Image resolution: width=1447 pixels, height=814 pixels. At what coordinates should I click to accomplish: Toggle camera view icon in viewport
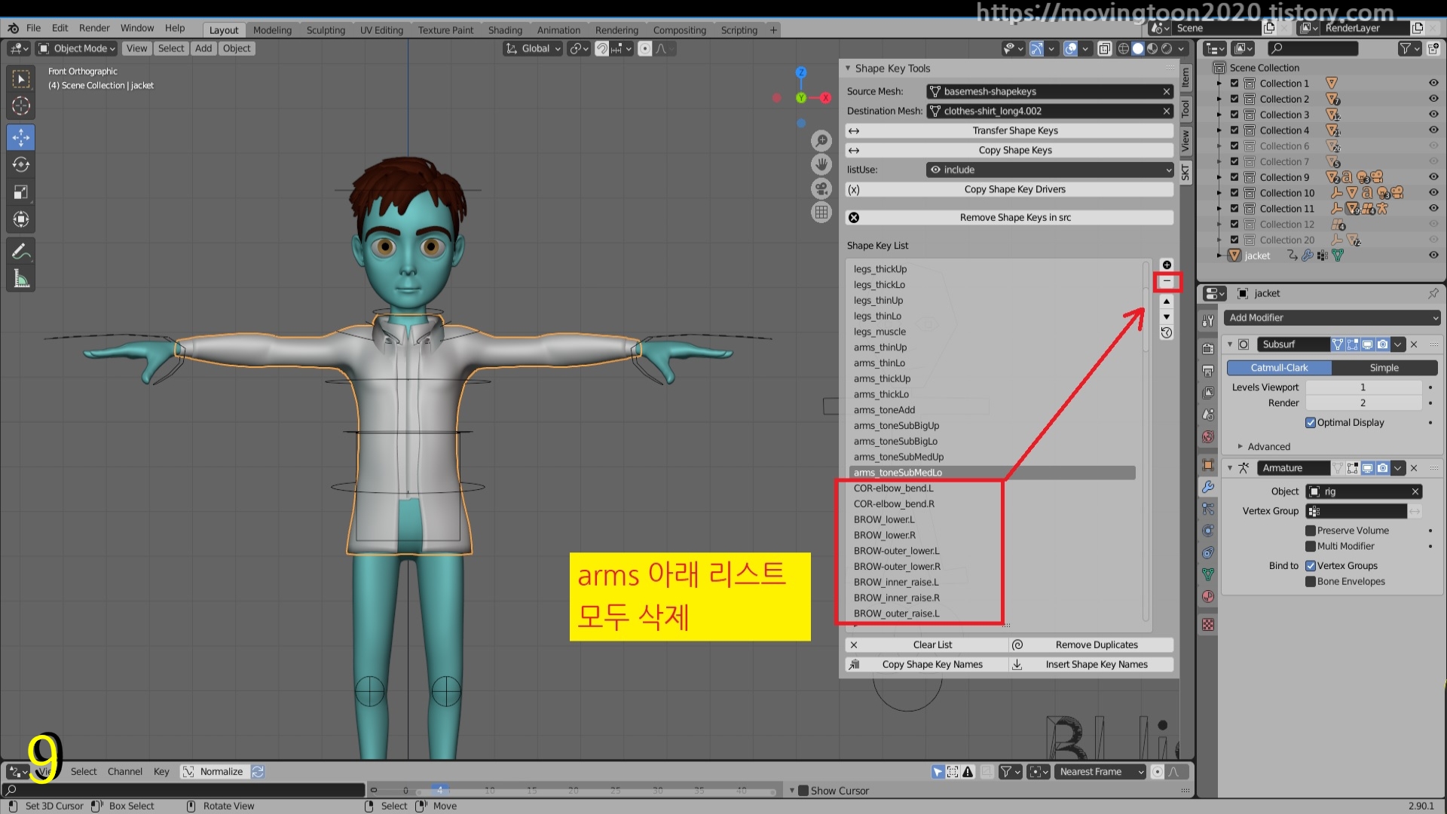(821, 188)
